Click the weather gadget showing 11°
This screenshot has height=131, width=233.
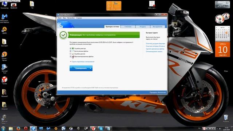[x=222, y=4]
